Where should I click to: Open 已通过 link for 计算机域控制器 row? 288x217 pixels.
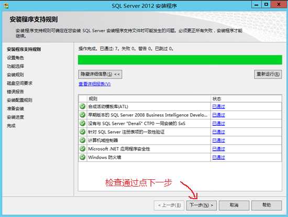click(x=218, y=140)
